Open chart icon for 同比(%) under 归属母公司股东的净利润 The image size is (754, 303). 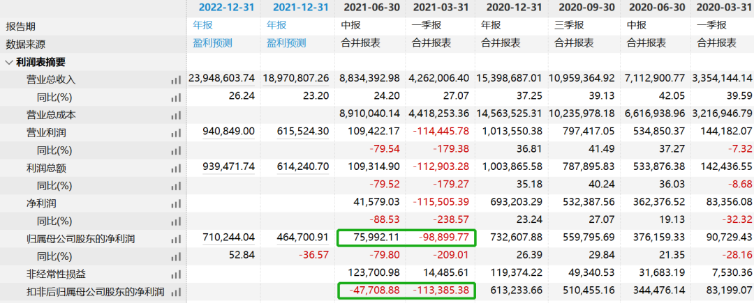pyautogui.click(x=176, y=258)
